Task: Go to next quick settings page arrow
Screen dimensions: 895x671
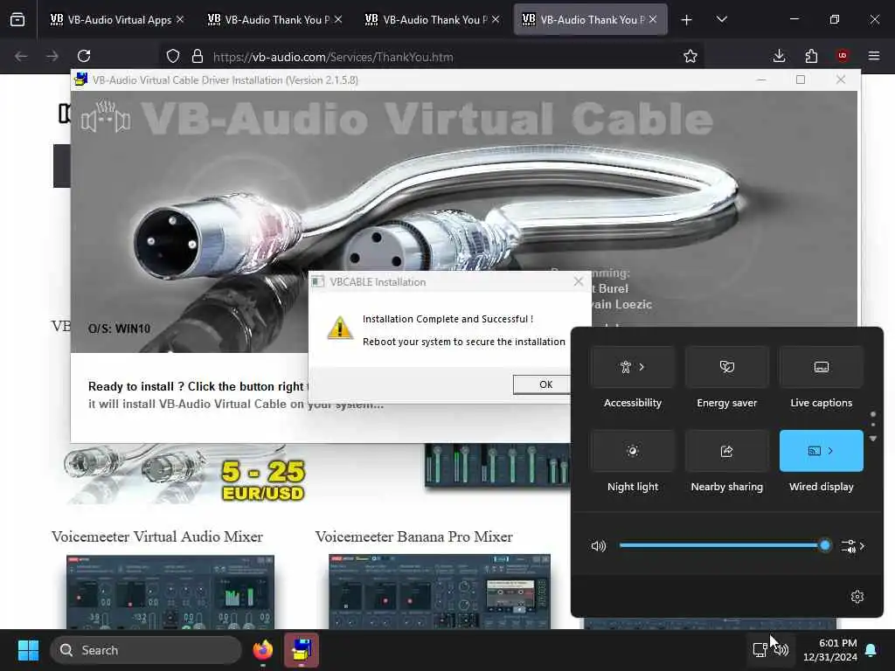Action: pyautogui.click(x=873, y=439)
